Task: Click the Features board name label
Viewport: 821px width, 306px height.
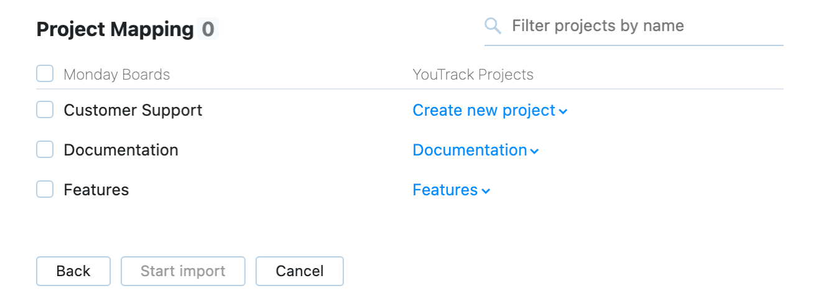Action: 96,190
